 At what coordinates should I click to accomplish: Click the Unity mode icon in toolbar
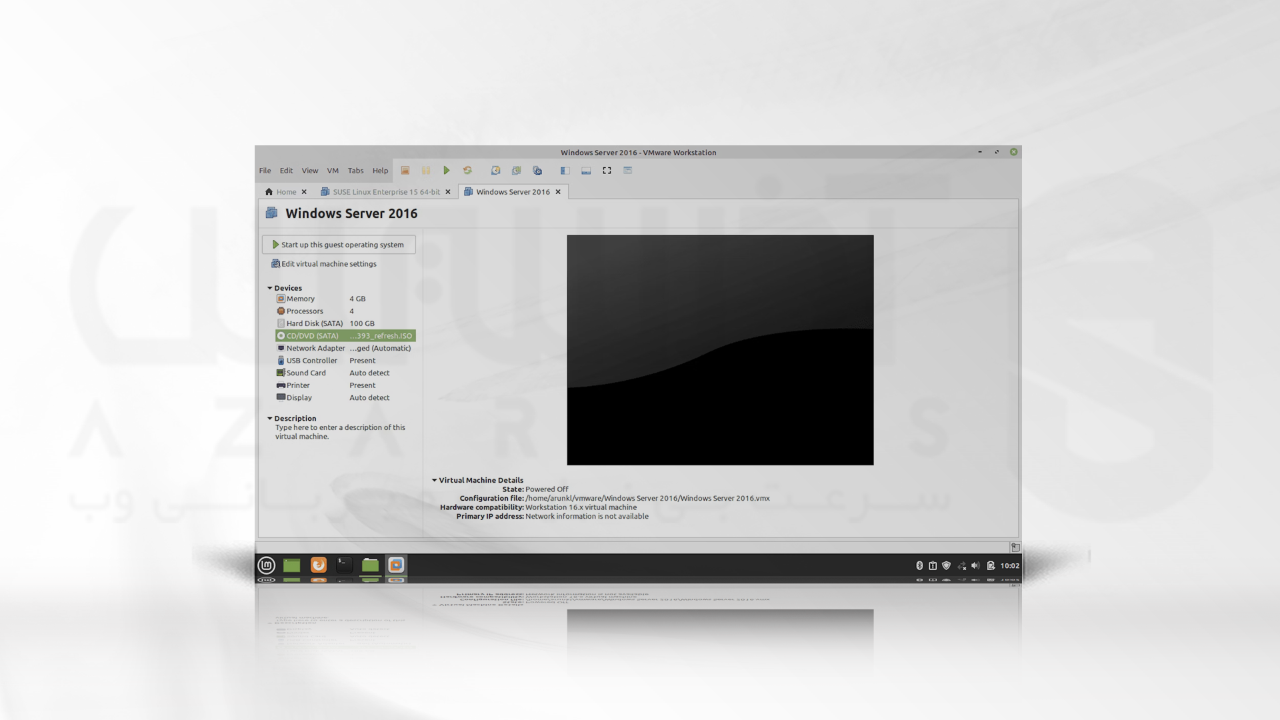(627, 170)
